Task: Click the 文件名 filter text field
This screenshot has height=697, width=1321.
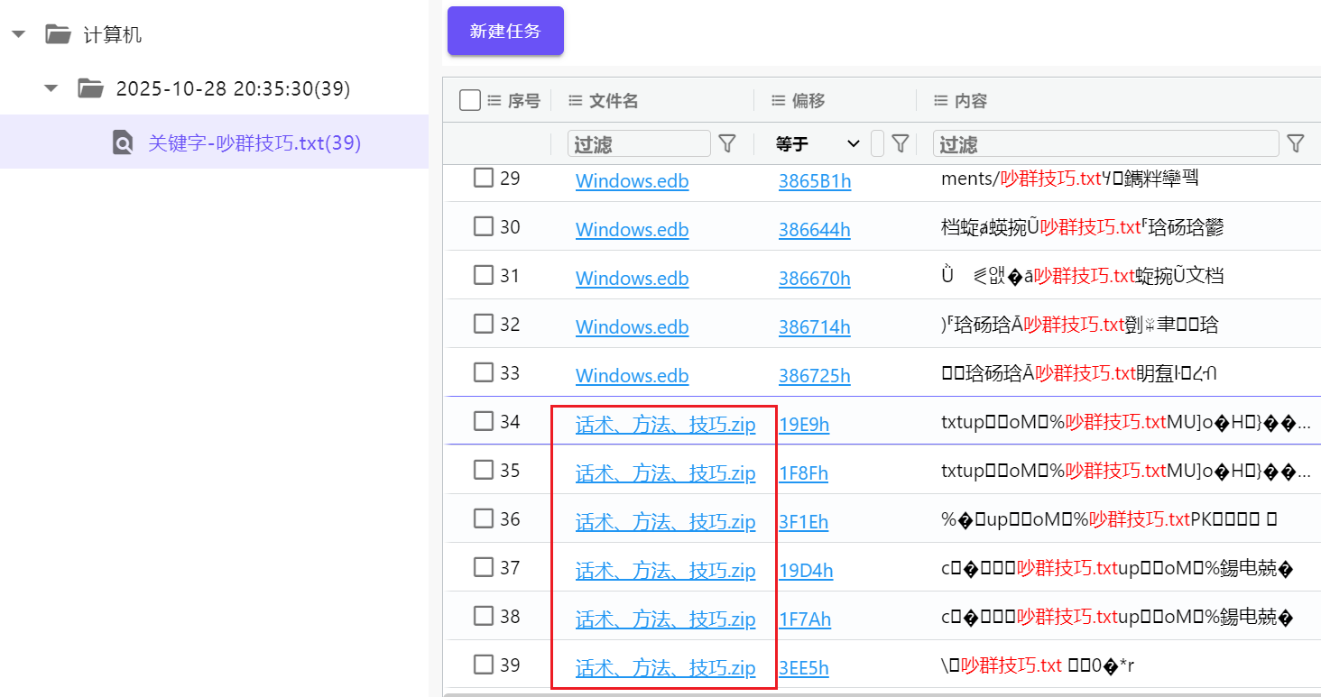Action: click(x=639, y=143)
